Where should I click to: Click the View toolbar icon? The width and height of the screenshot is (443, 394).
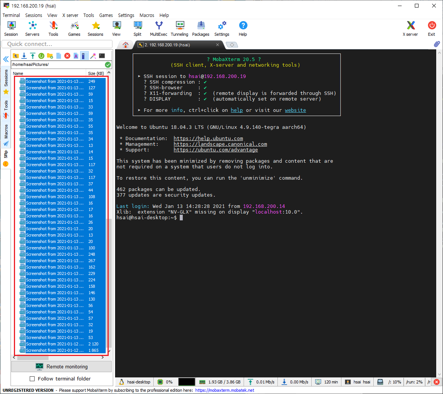click(x=117, y=29)
